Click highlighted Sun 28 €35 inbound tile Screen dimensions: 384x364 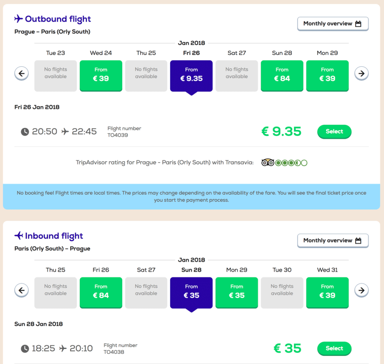[192, 292]
